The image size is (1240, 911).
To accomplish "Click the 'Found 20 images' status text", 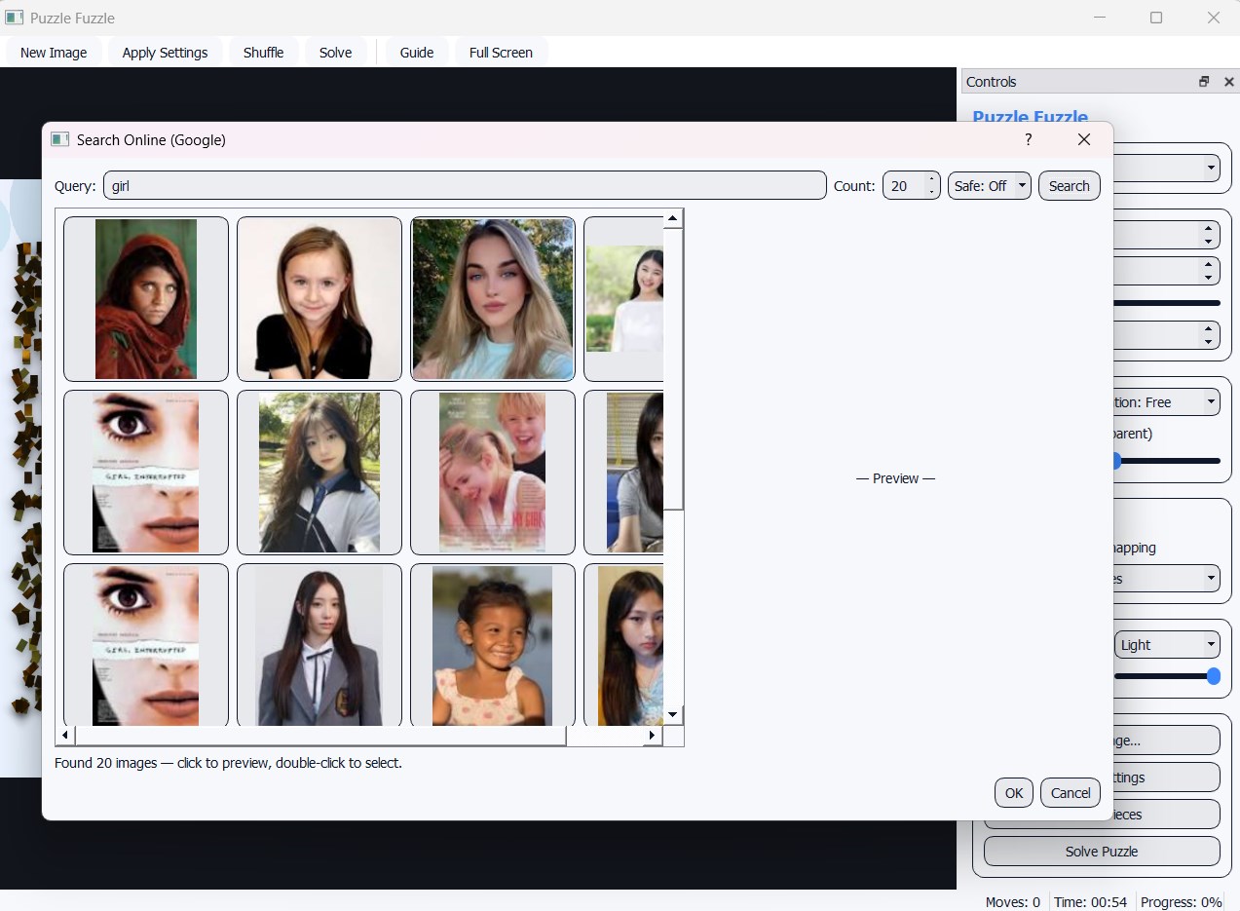I will click(228, 763).
